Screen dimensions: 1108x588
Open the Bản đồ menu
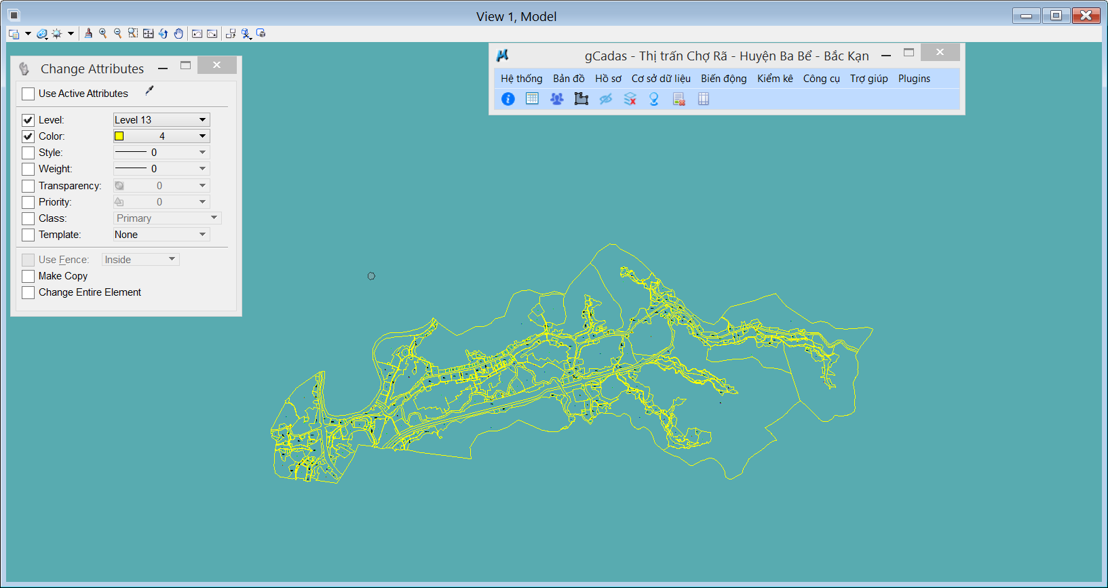coord(568,79)
